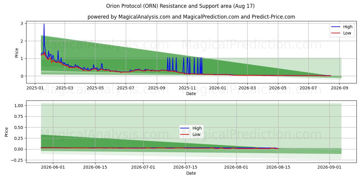This screenshot has width=361, height=180.
Task: Click the '2026-07-01' tick label on bottom chart
Action: [143, 167]
